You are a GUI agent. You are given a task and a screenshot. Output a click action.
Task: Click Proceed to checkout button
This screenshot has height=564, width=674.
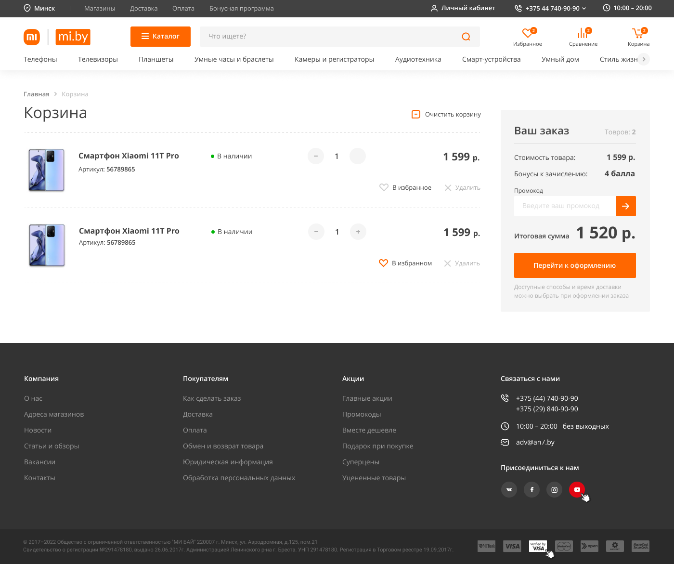tap(574, 265)
